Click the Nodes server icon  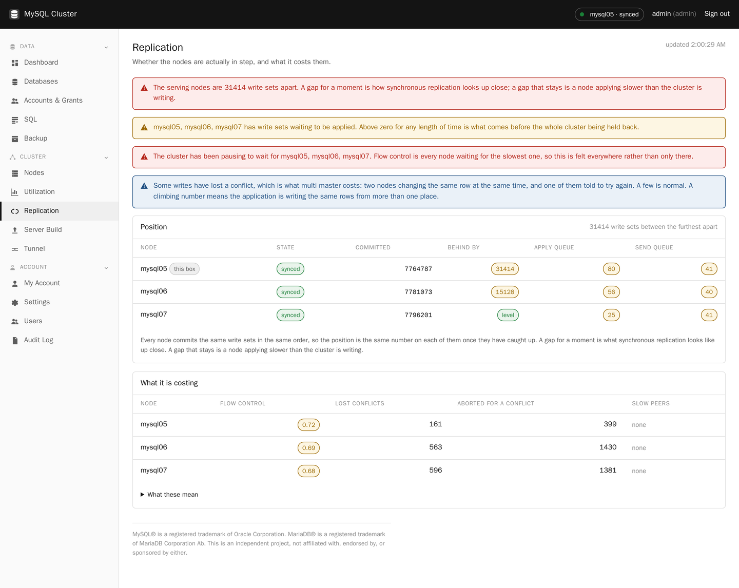[15, 173]
